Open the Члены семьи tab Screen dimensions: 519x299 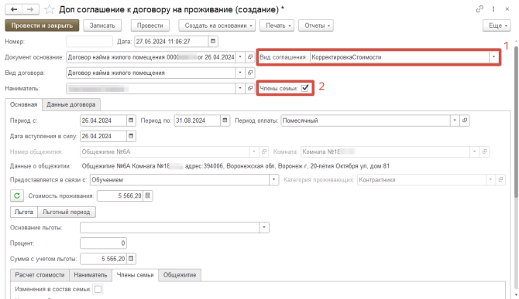[x=135, y=275]
